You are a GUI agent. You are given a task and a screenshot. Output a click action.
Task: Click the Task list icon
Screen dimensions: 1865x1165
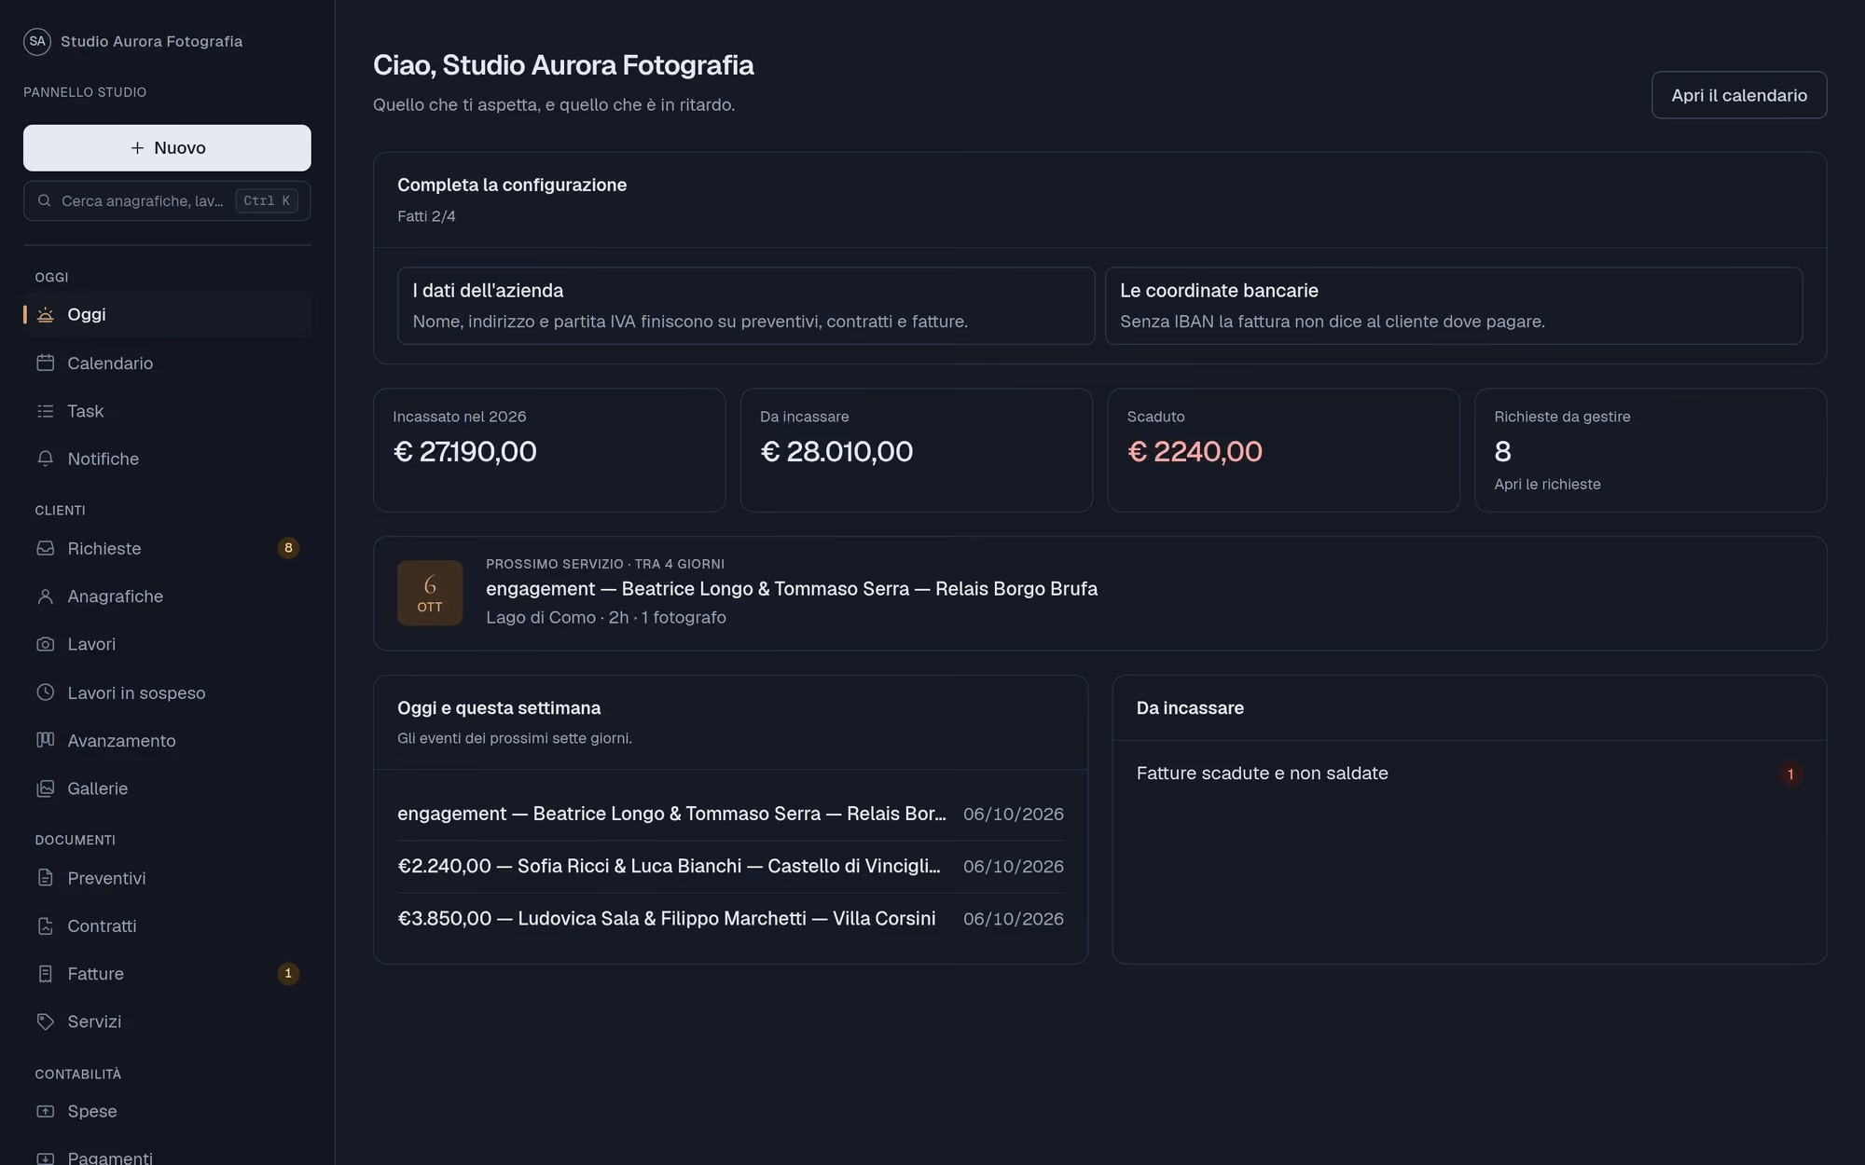(45, 411)
